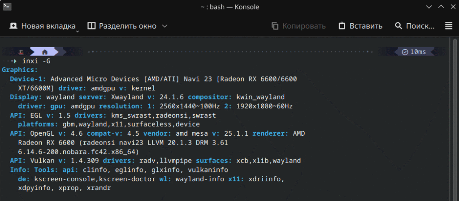The width and height of the screenshot is (459, 201).
Task: Click the hat icon in prompt
Action: pos(21,52)
